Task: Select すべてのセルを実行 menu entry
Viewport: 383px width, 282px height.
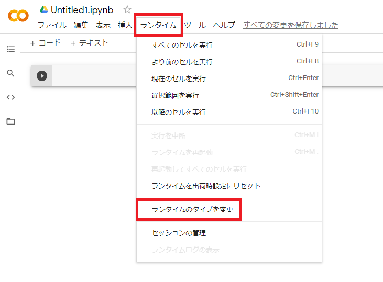Action: pyautogui.click(x=229, y=45)
